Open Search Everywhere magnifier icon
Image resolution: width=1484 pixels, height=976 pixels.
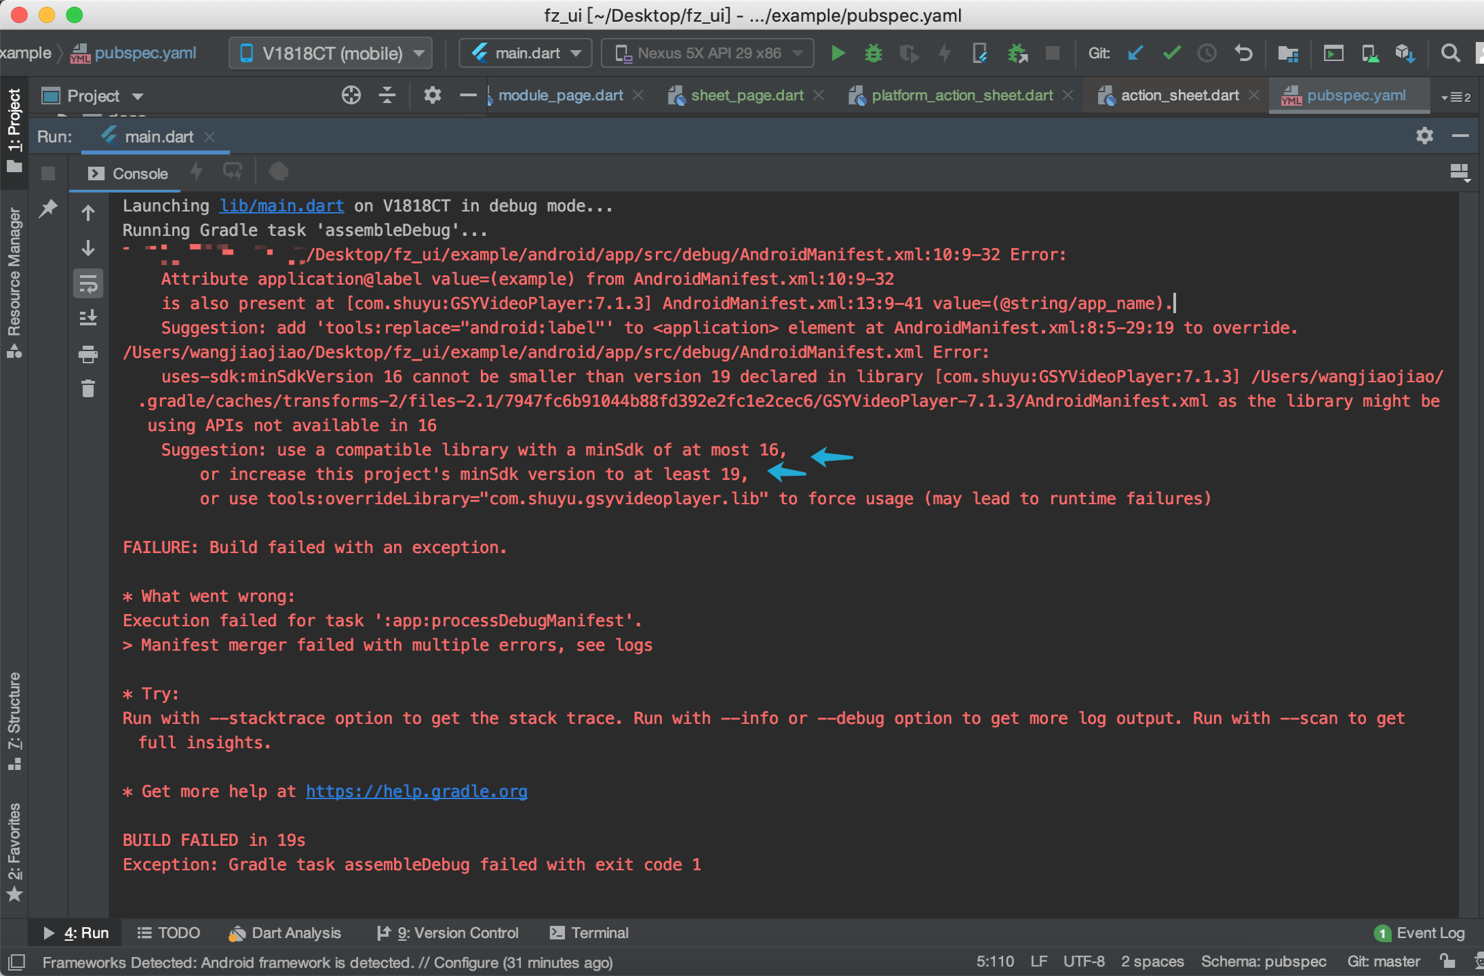click(1450, 53)
